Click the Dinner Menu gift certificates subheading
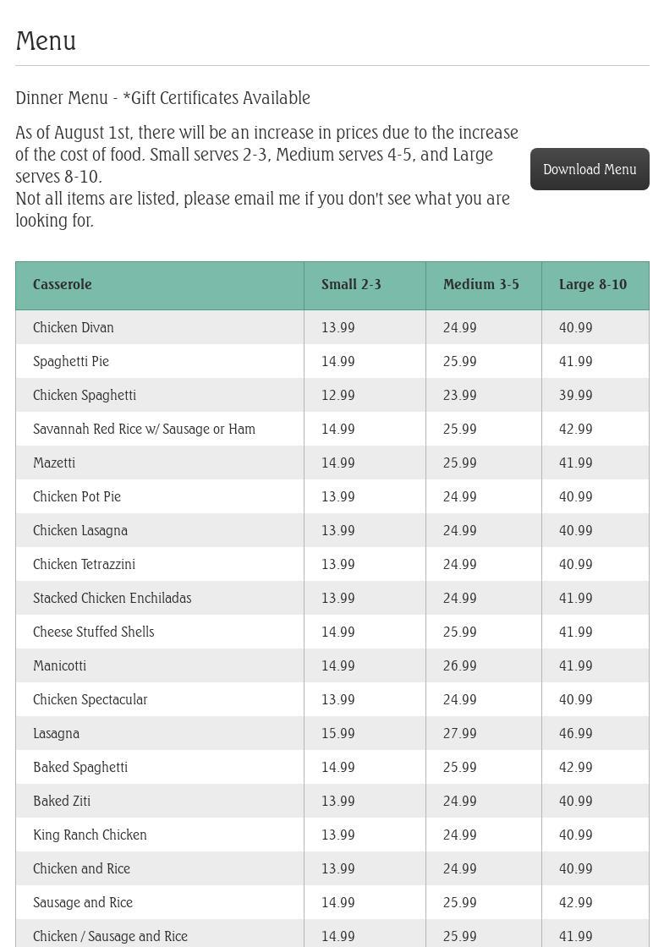Screen dimensions: 664x947 point(162,98)
